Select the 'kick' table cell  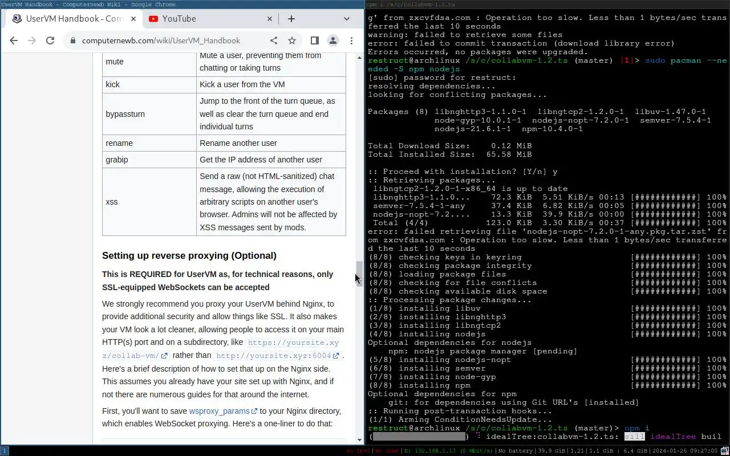click(x=149, y=84)
